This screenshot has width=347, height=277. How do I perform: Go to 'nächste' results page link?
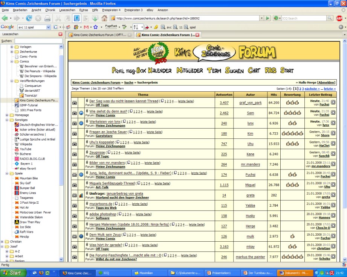pyautogui.click(x=312, y=89)
